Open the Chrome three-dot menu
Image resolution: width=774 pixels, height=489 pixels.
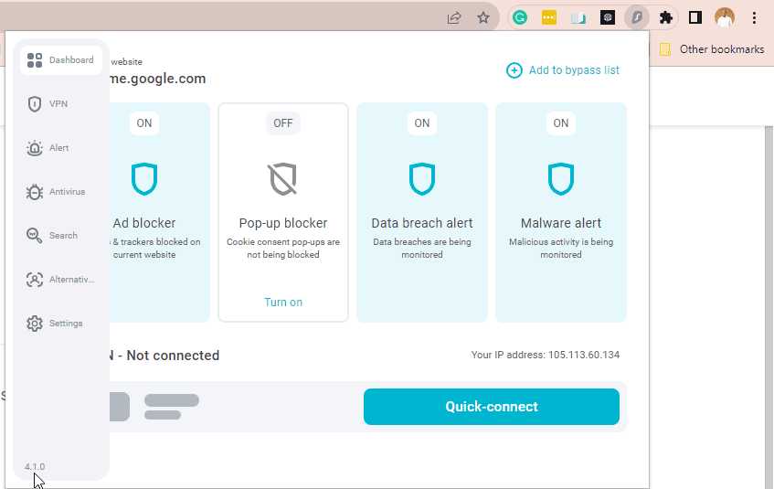[x=754, y=18]
